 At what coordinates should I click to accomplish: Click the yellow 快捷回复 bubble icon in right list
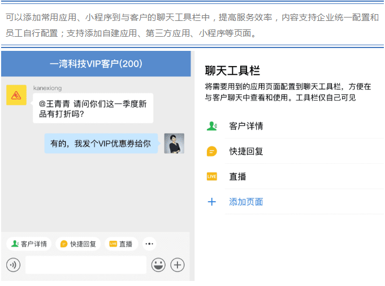211,151
